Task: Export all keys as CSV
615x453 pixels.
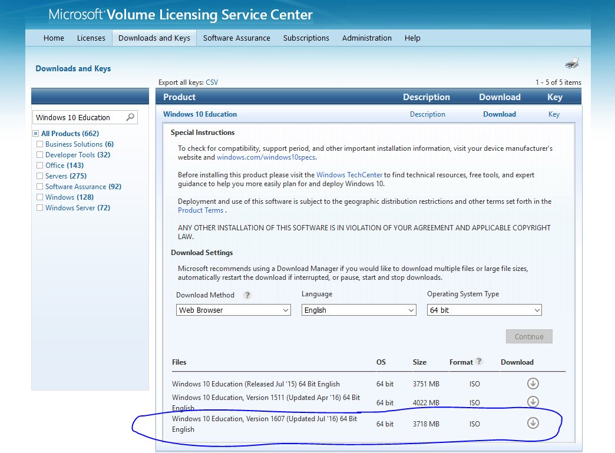Action: point(212,82)
